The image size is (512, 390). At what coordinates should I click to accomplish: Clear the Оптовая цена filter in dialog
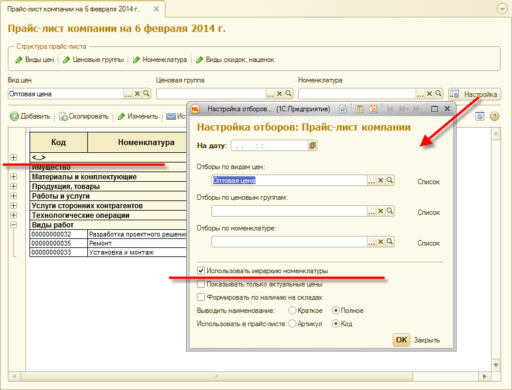pos(381,181)
